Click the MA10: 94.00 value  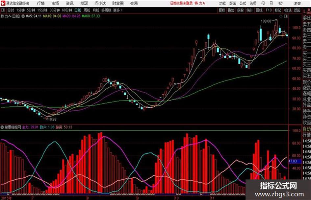[x=52, y=16]
